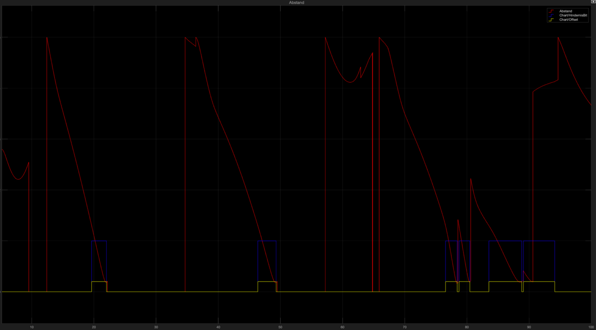Toggle Chart/Offset signal via legend label

569,20
